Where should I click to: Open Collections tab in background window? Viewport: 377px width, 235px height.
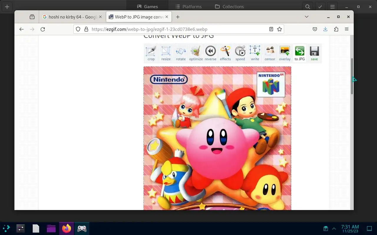point(229,6)
